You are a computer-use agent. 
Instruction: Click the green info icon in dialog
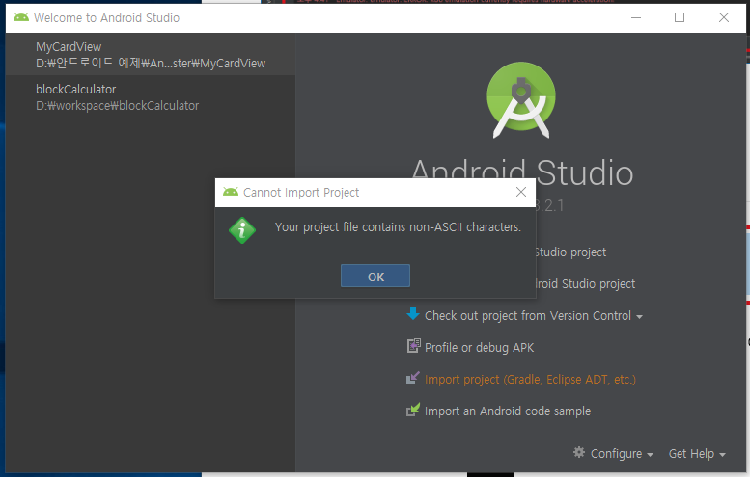click(242, 230)
